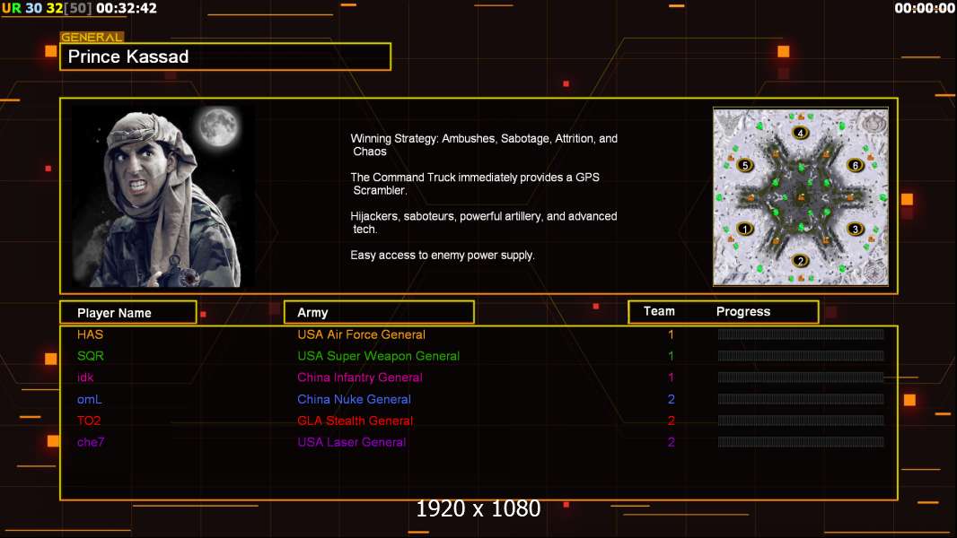This screenshot has height=538, width=957.
Task: Click the 00:32:42 elapsed timer overlay
Action: coord(127,9)
